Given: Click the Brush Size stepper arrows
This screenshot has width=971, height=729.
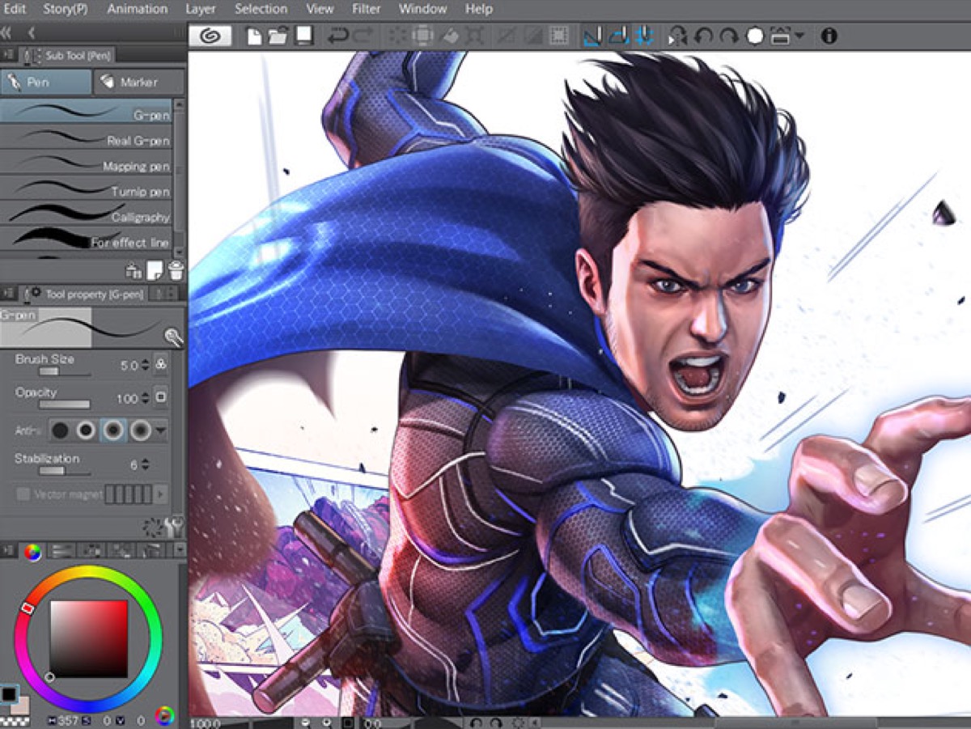Looking at the screenshot, I should [145, 365].
